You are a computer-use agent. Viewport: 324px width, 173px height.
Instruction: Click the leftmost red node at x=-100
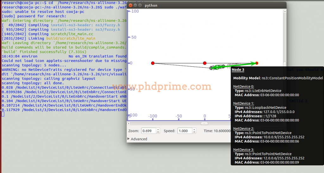[153, 63]
